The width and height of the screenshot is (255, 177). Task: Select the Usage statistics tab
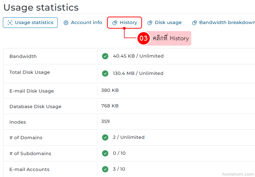[x=30, y=23]
